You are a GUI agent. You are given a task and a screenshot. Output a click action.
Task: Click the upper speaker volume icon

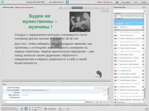coord(30,108)
